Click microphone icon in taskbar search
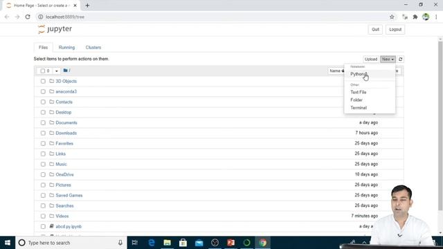Screen dimensions: 443x249 click(x=120, y=243)
